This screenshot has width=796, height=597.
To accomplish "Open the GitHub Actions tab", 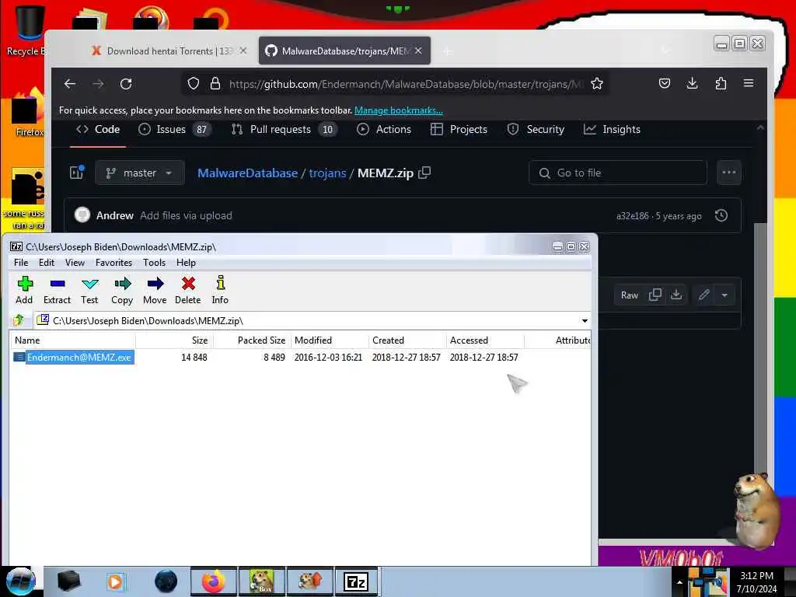I will [384, 130].
